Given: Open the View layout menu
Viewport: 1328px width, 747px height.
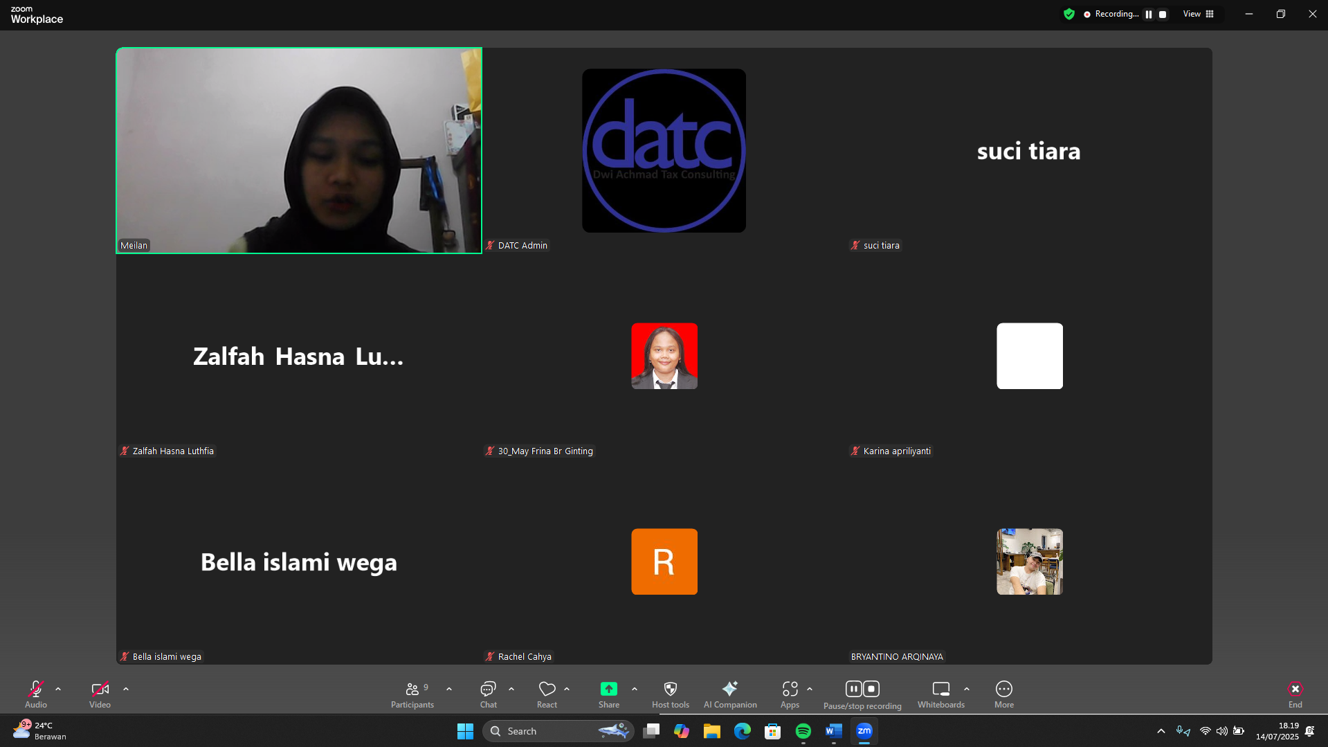Looking at the screenshot, I should 1198,14.
